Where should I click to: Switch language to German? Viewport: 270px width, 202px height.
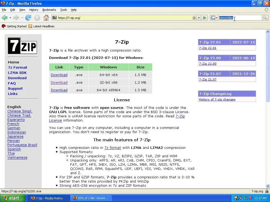pyautogui.click(x=14, y=128)
